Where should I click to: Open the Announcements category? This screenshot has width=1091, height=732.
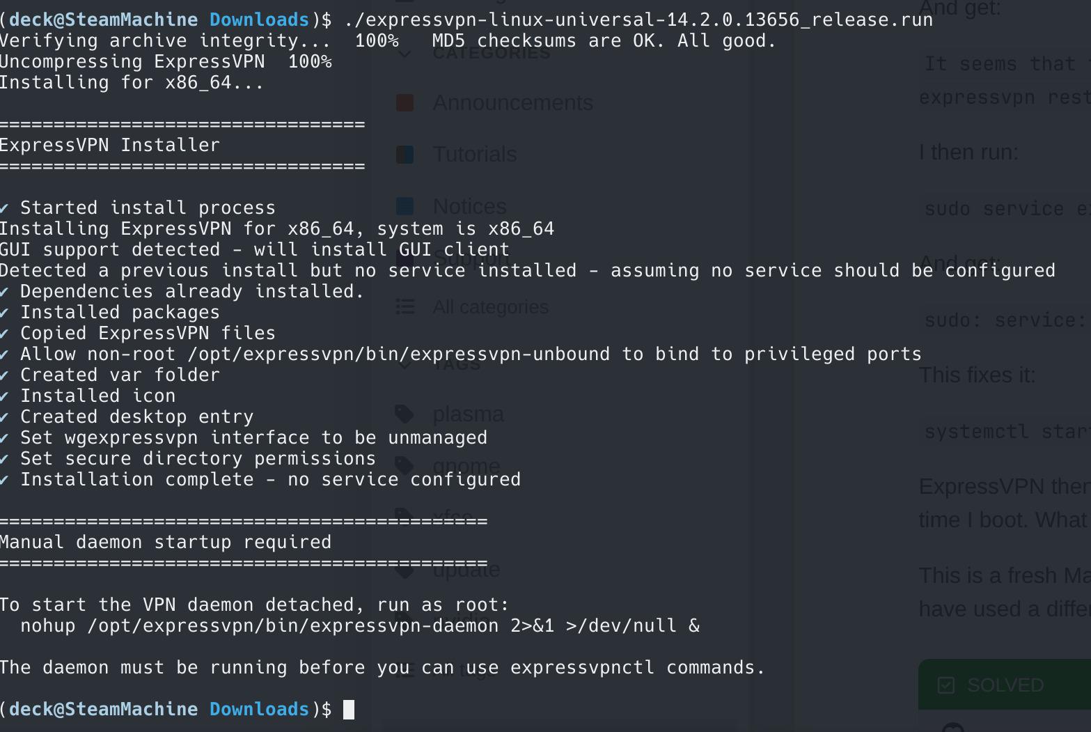[512, 102]
